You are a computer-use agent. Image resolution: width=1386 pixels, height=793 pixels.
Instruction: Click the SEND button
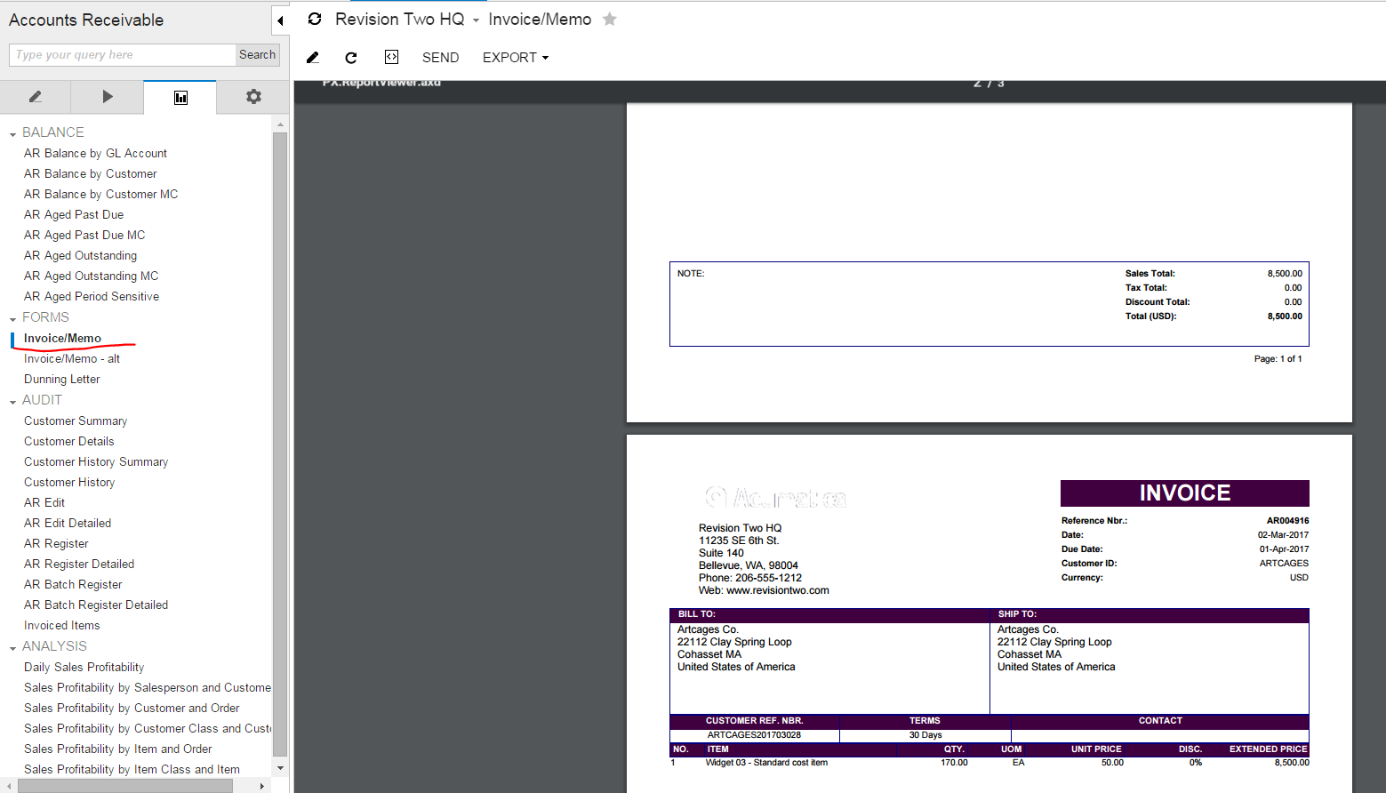[x=440, y=57]
